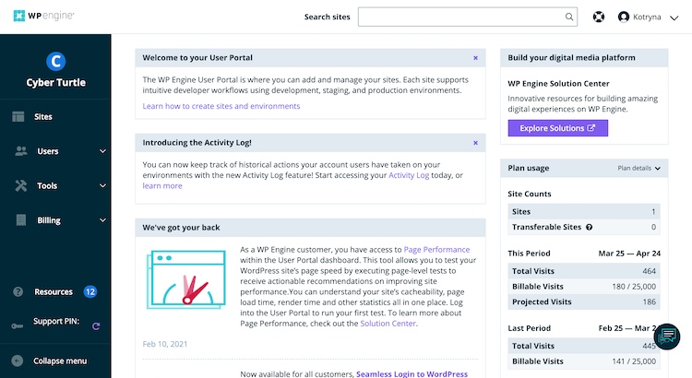Open the Plan details dropdown

pos(639,168)
